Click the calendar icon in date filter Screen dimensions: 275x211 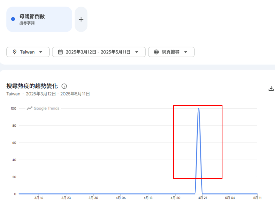(60, 52)
